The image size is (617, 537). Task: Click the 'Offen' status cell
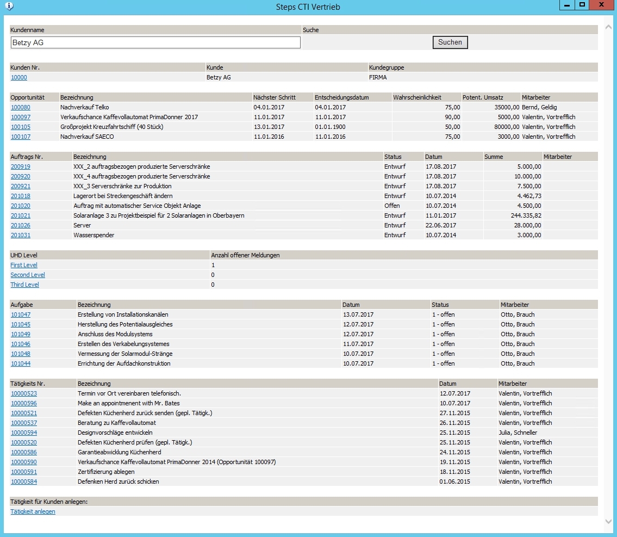[x=392, y=206]
